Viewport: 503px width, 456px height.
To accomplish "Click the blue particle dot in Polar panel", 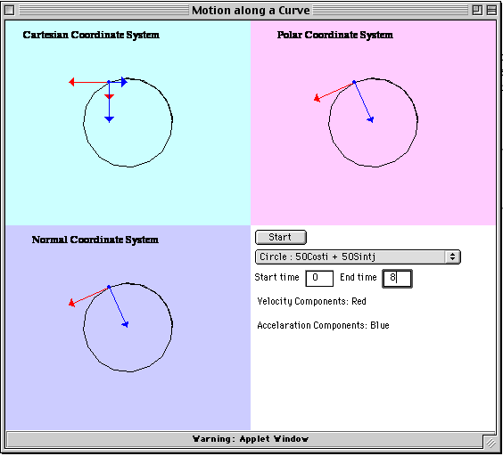I will 354,82.
